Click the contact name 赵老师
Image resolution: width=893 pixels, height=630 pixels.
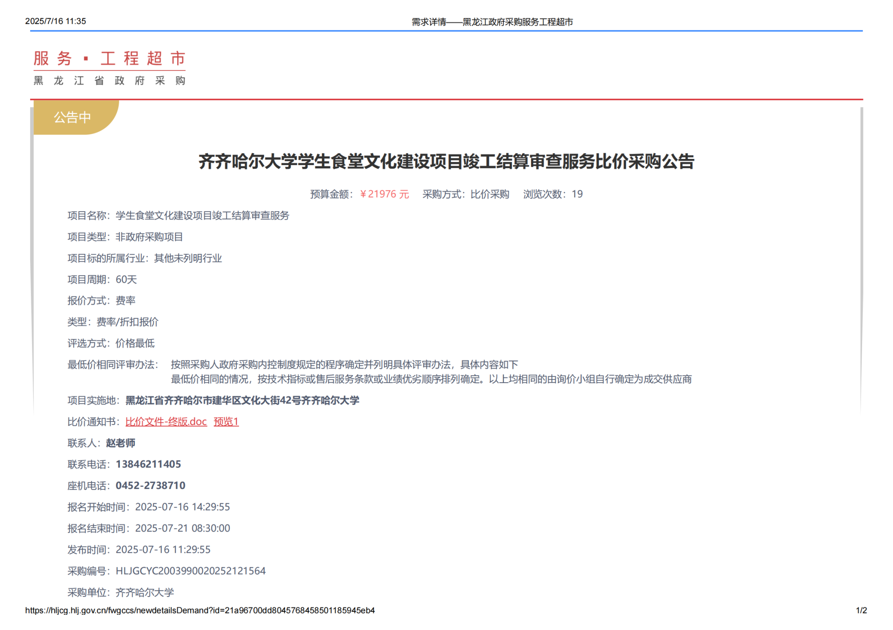[x=121, y=443]
